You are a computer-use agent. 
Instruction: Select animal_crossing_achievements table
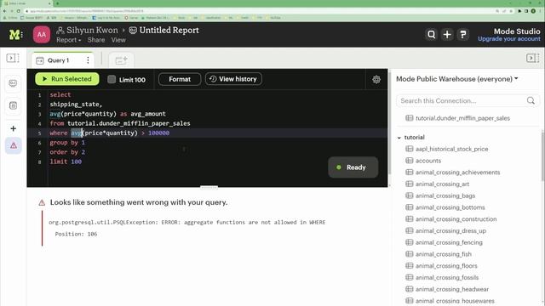[457, 173]
